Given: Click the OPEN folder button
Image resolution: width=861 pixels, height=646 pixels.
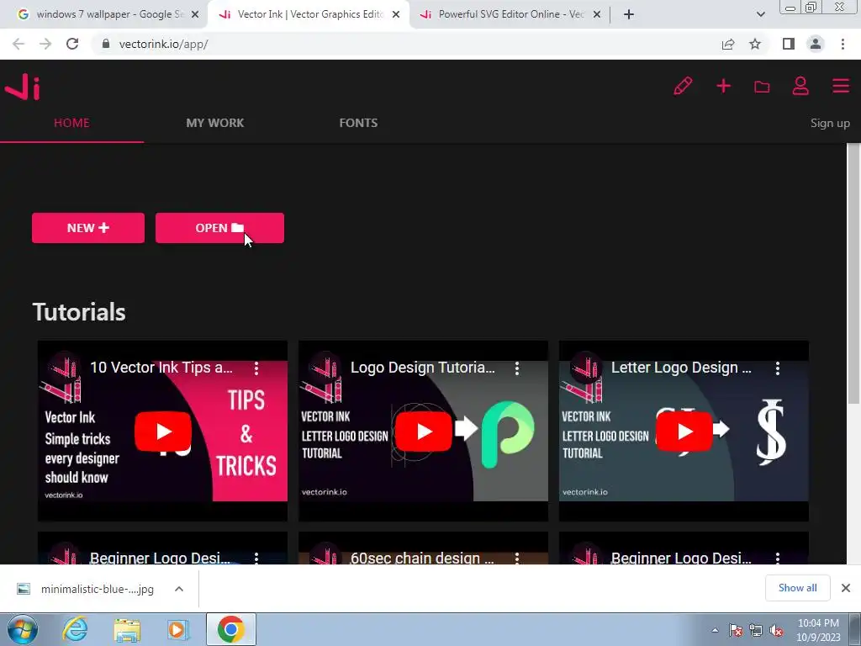Looking at the screenshot, I should pyautogui.click(x=219, y=228).
